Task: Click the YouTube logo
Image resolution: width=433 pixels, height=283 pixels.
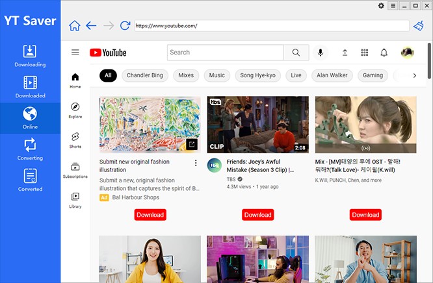Action: click(x=108, y=53)
